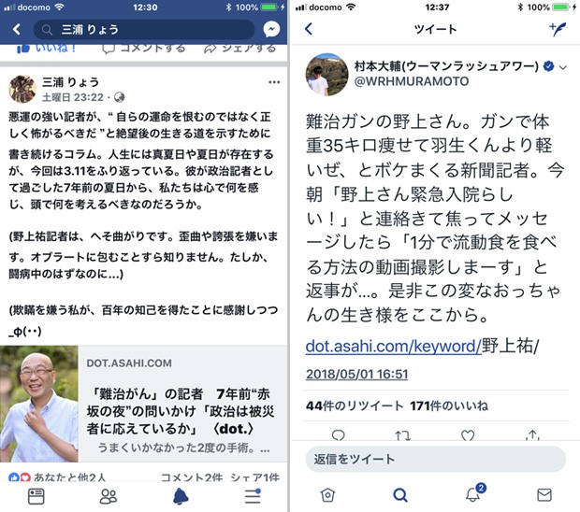Toggle the いいね! like button
Screen dimensions: 580x512
[46, 49]
